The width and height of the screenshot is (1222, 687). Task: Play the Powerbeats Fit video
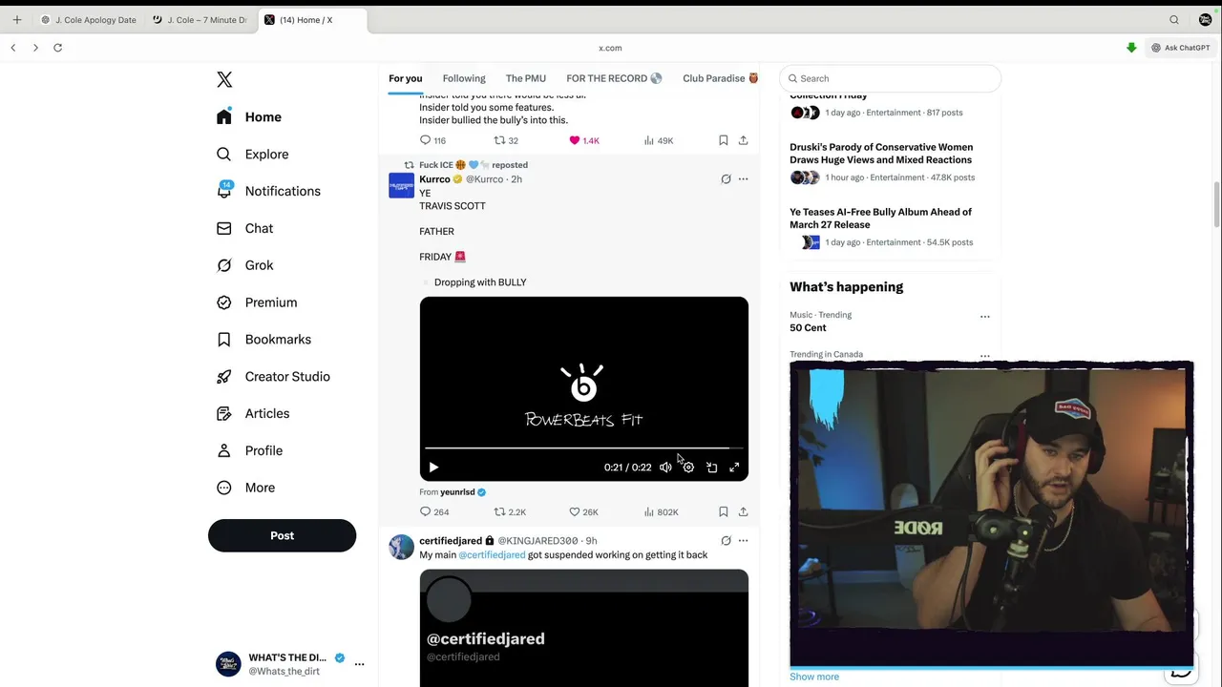click(433, 468)
